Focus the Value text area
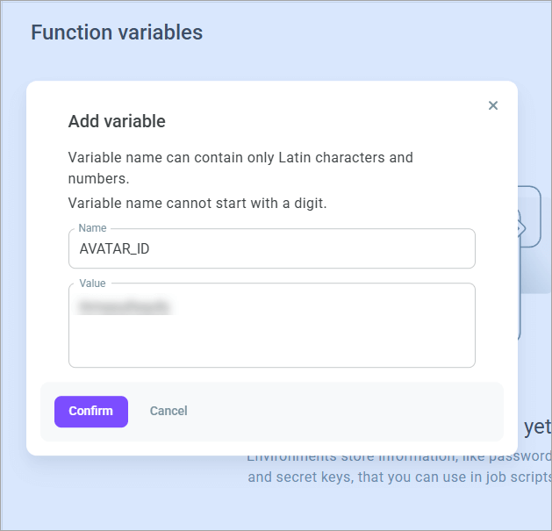The width and height of the screenshot is (552, 531). (272, 326)
